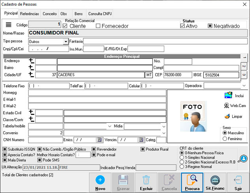Toggle the Ativo status checkbox

click(182, 26)
